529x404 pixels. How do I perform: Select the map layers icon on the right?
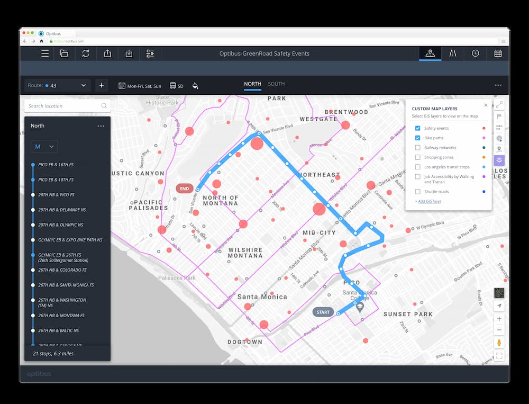pyautogui.click(x=499, y=160)
